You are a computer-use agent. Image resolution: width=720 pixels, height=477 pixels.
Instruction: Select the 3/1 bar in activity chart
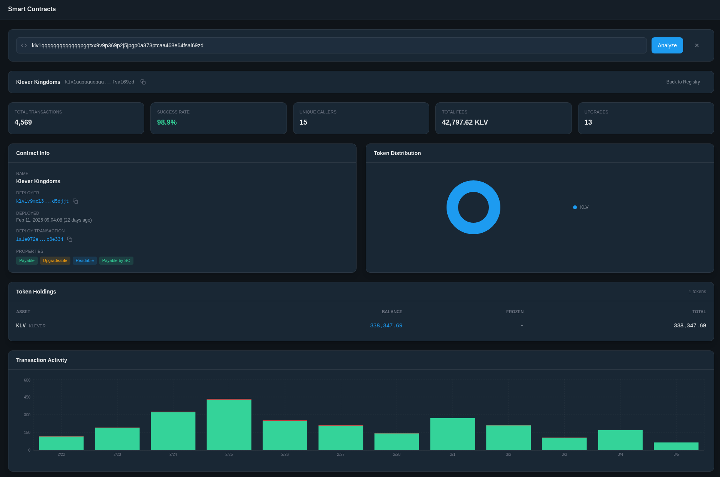point(452,434)
